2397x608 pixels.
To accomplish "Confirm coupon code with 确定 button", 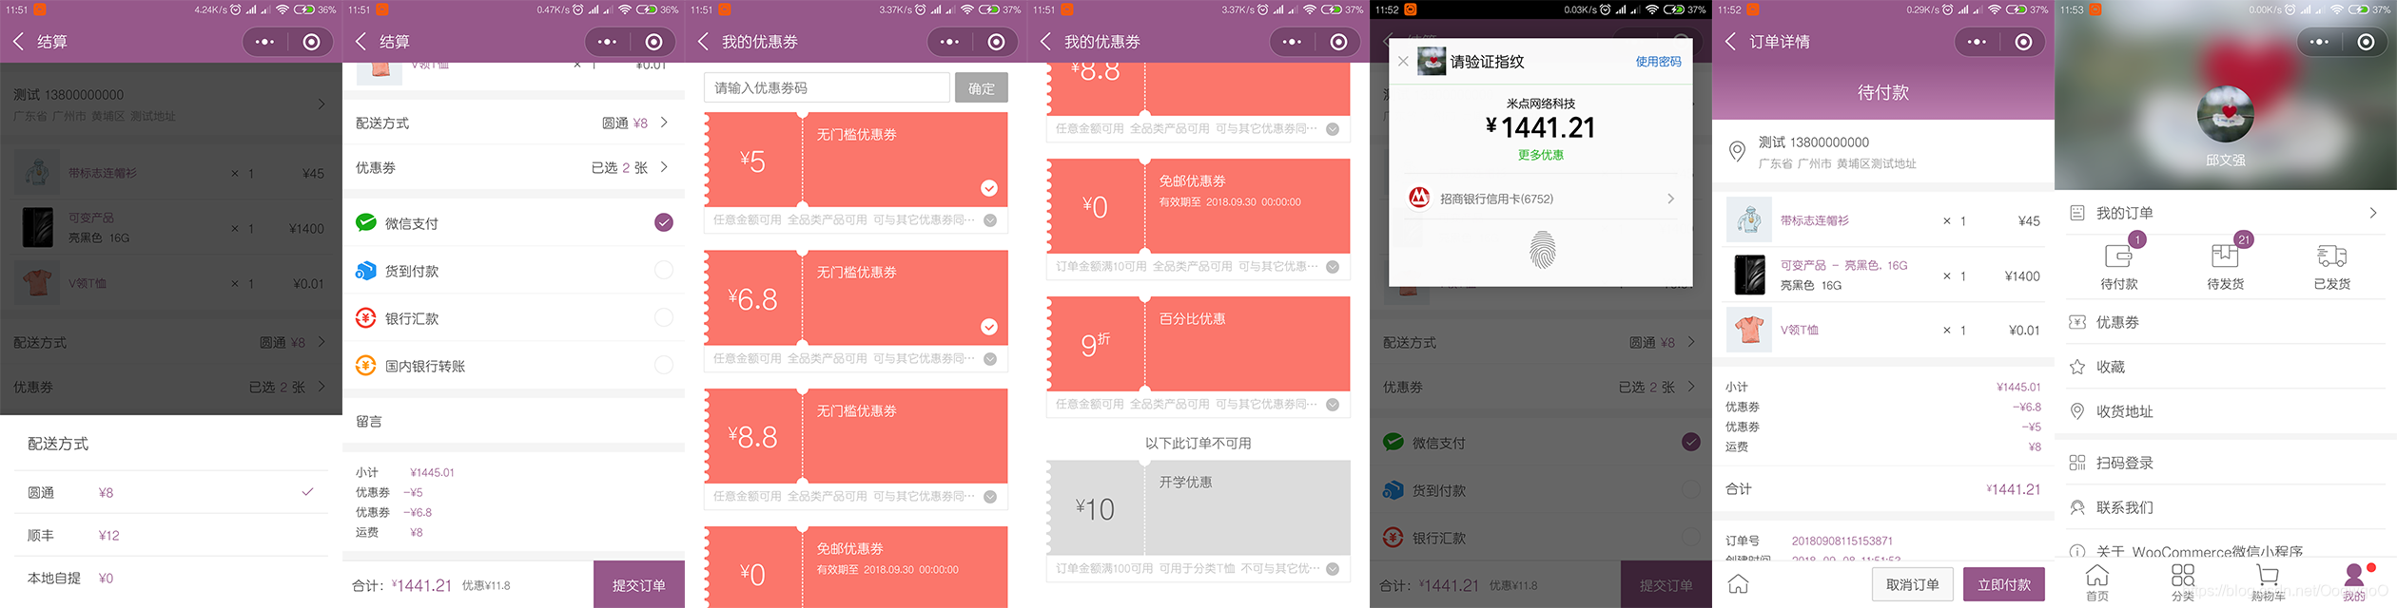I will pyautogui.click(x=982, y=87).
